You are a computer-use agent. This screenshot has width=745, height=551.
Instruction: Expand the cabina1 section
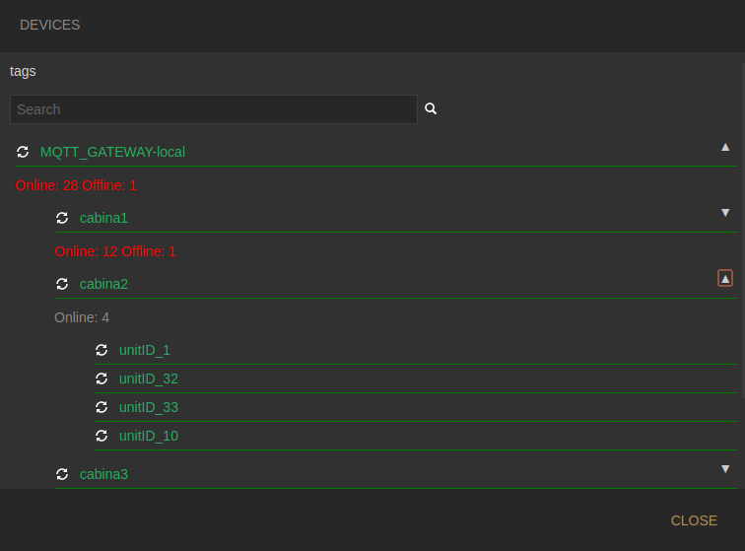(725, 213)
